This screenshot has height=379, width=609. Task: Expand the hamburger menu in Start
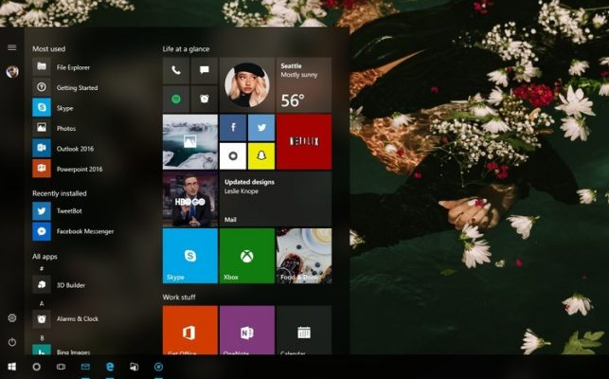(x=11, y=47)
